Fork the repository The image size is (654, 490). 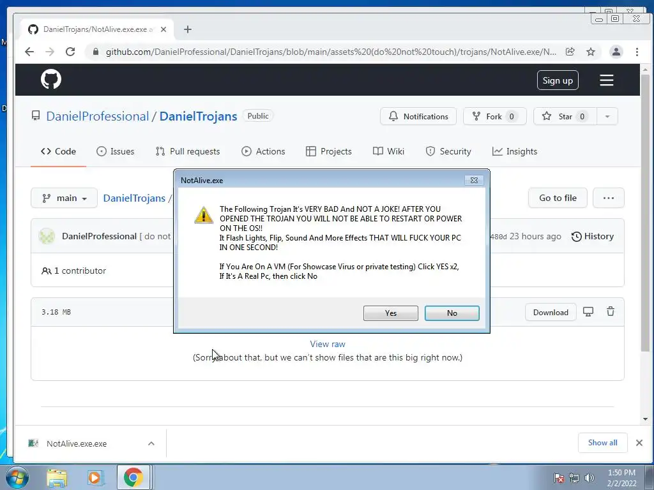click(x=495, y=116)
